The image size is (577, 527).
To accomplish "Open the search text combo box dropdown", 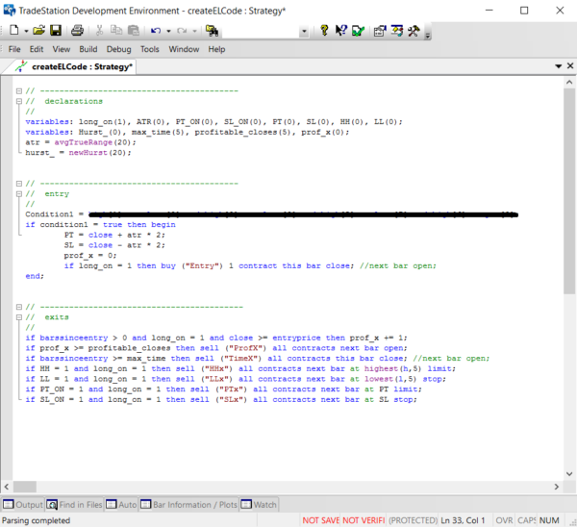I will [304, 31].
